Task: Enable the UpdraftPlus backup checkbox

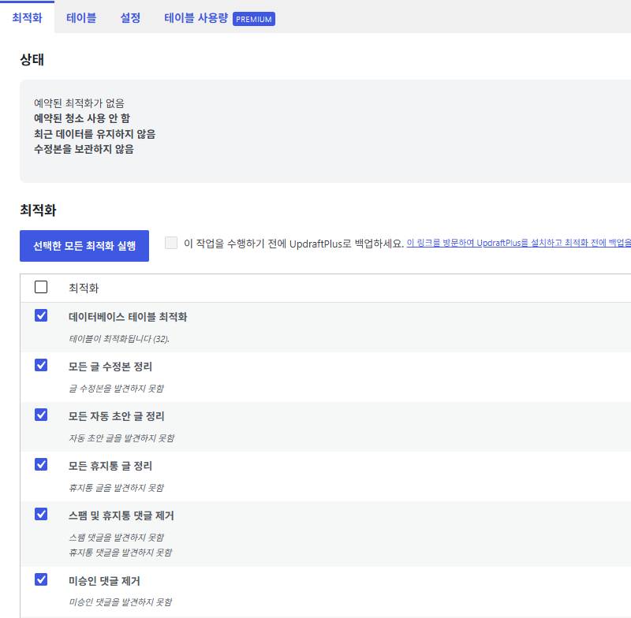Action: click(171, 243)
